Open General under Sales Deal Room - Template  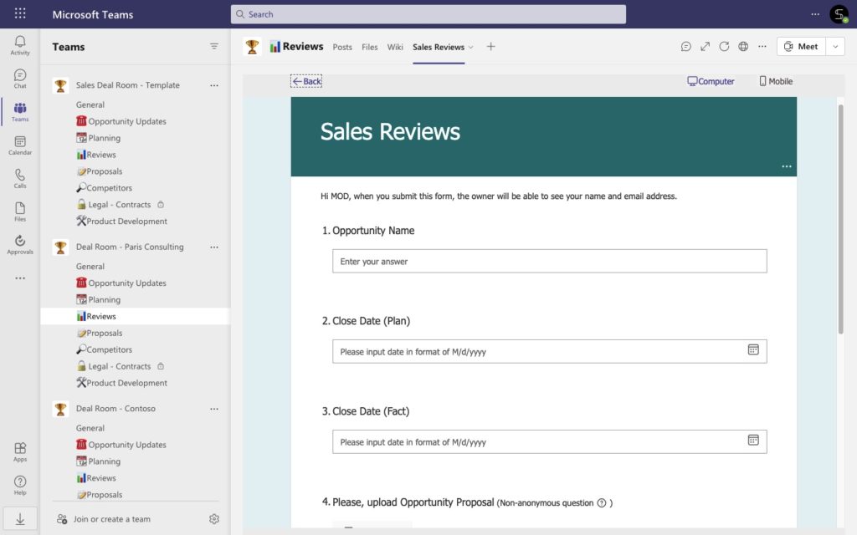pyautogui.click(x=90, y=104)
